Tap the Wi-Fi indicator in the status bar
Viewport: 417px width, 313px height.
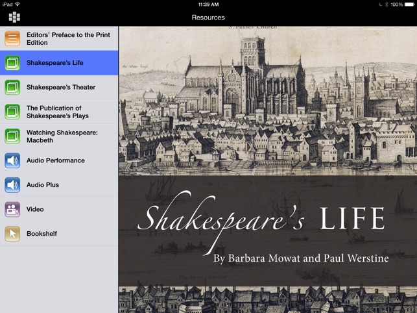18,5
